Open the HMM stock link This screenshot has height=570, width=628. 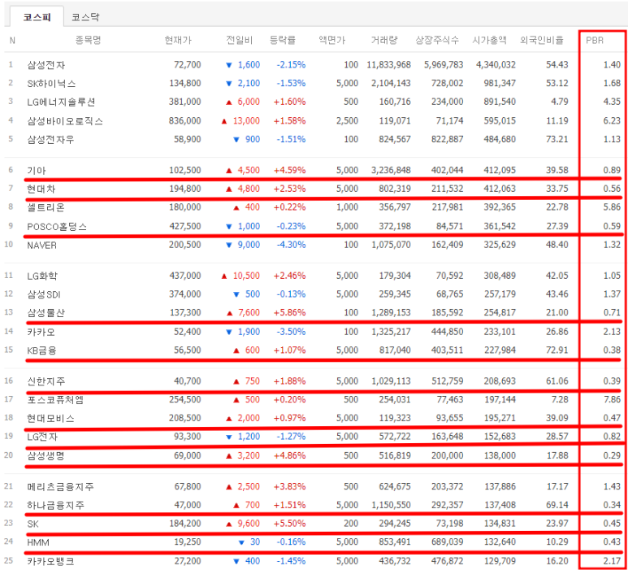click(38, 542)
